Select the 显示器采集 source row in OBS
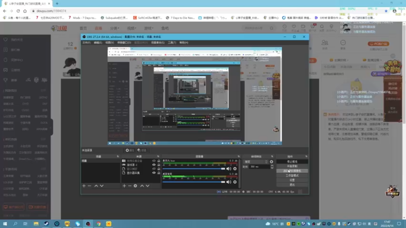 [x=141, y=173]
